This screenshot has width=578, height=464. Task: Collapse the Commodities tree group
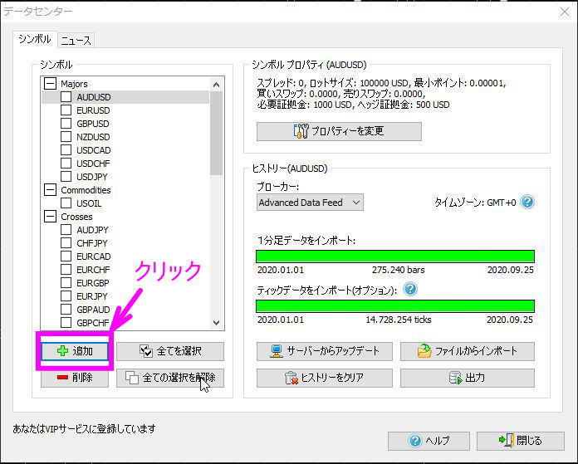[50, 190]
